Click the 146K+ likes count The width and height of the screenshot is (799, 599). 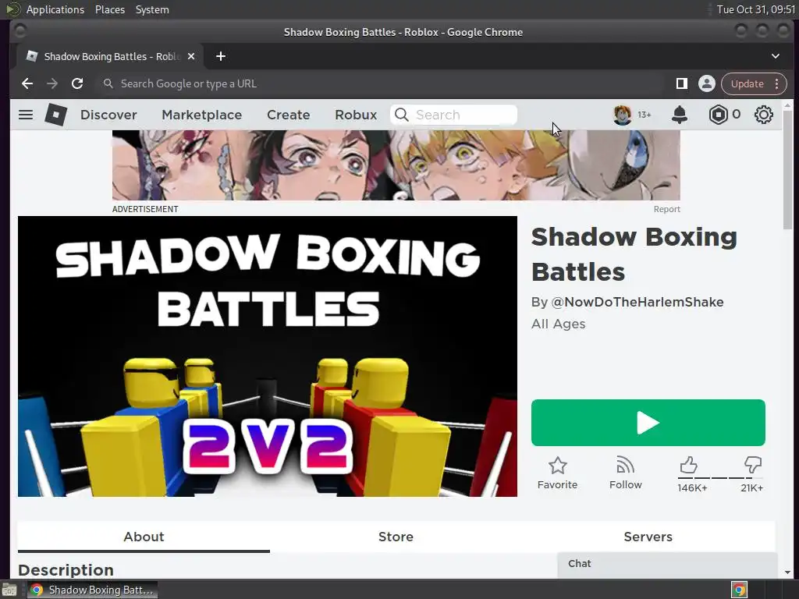click(692, 488)
